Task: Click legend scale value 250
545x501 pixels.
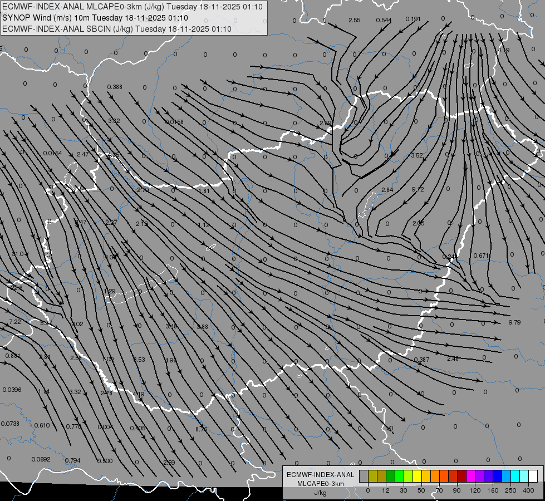Action: click(510, 490)
